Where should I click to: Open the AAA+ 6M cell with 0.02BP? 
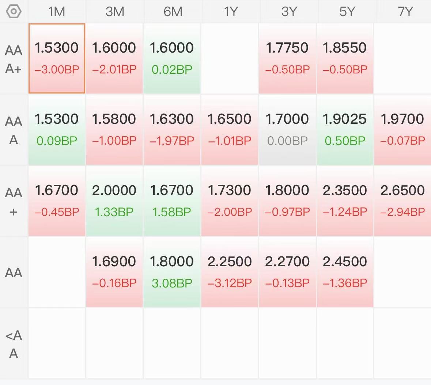point(172,58)
